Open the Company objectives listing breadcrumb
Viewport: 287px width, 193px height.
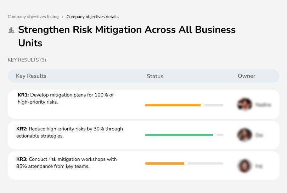tap(33, 17)
